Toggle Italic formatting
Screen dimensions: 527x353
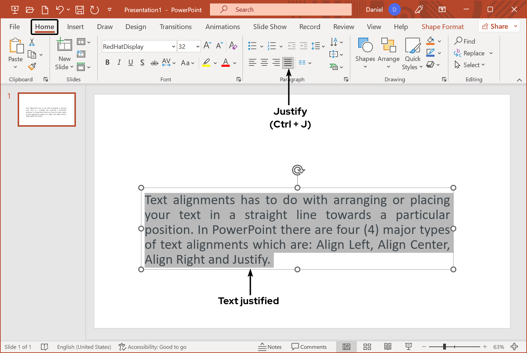pyautogui.click(x=119, y=63)
